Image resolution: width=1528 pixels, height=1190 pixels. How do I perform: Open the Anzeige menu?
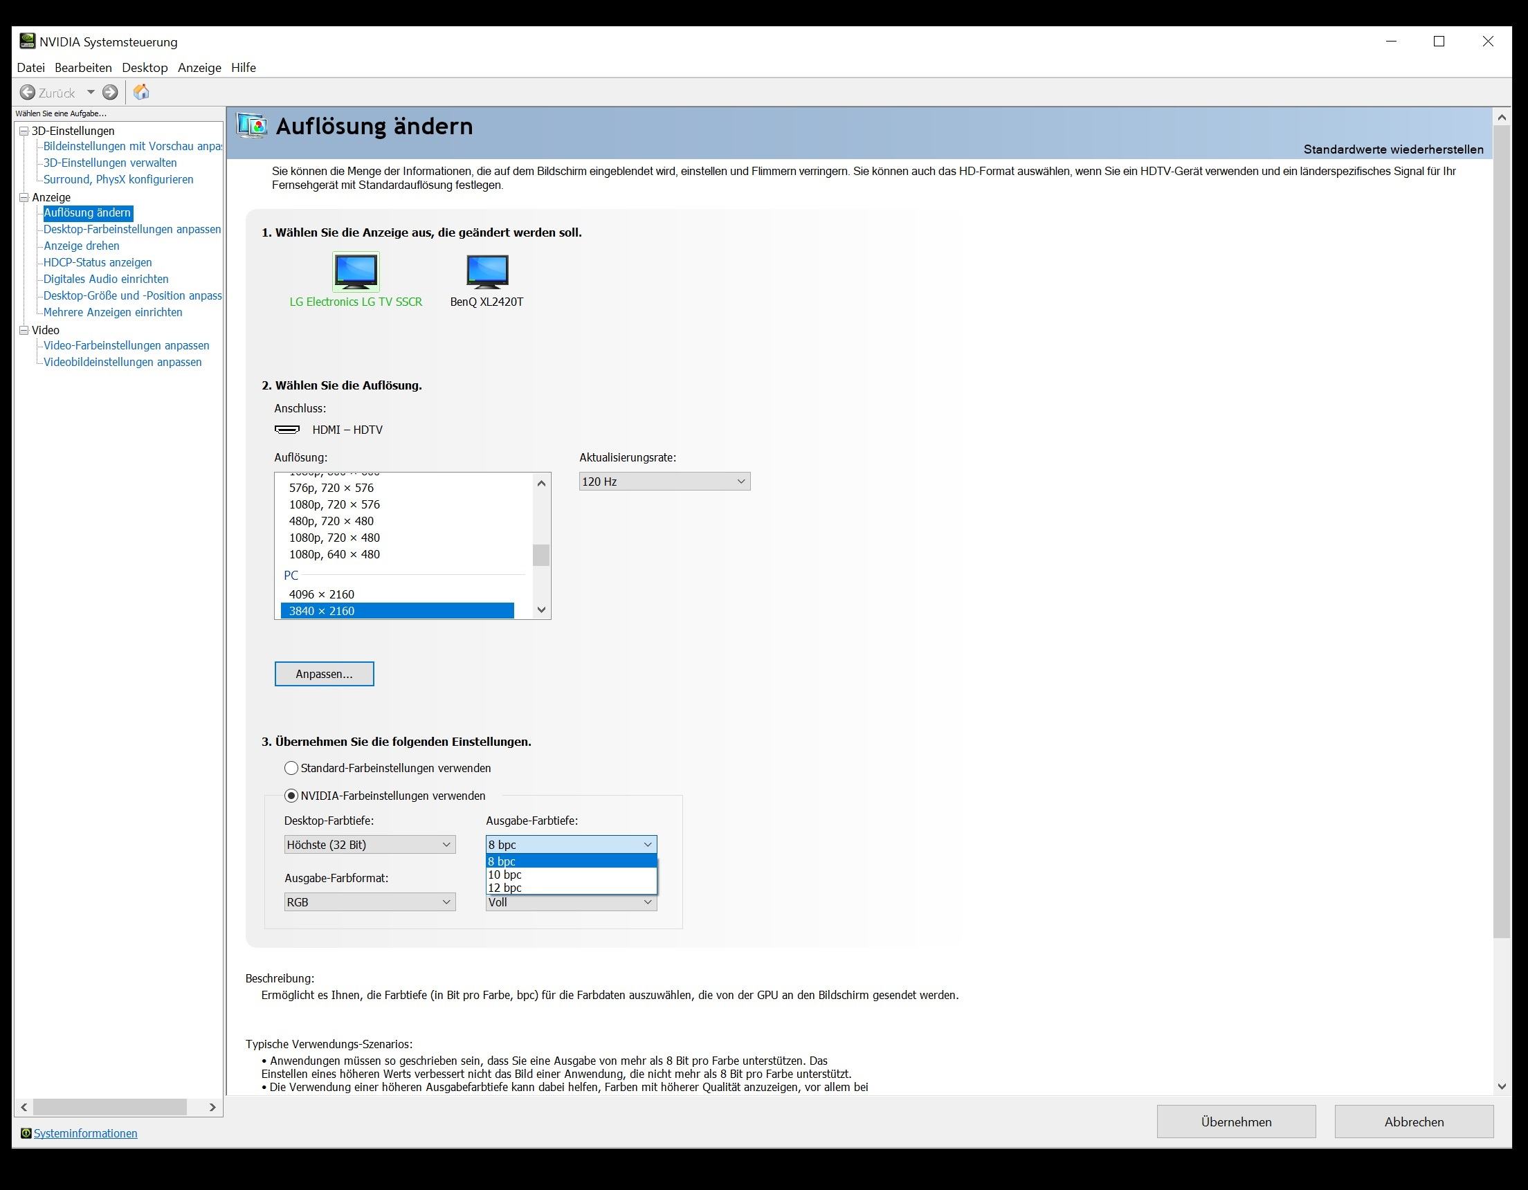[199, 68]
